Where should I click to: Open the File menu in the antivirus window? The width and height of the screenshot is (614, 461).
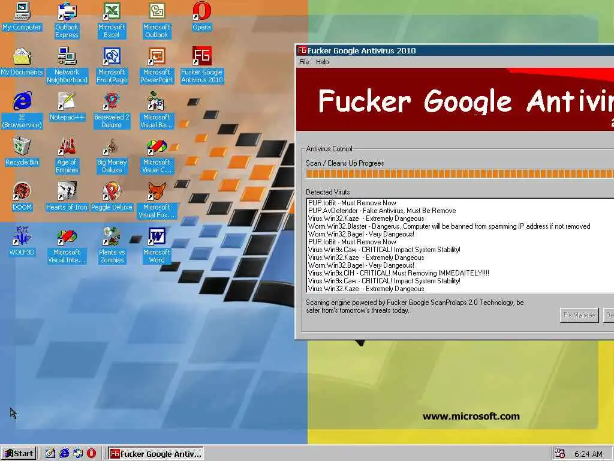[x=304, y=62]
